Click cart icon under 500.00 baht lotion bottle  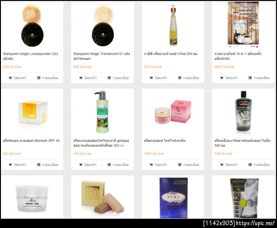(151, 78)
